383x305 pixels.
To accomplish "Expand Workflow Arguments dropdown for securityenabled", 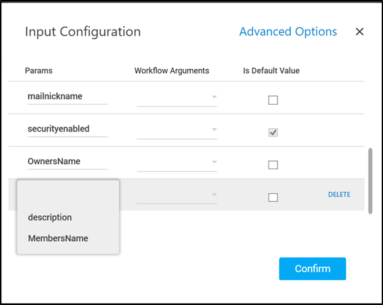I will pyautogui.click(x=177, y=129).
